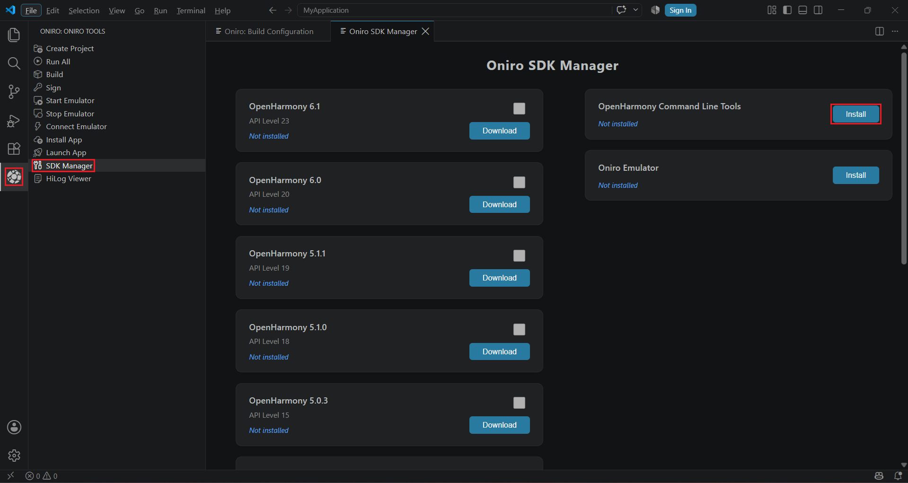Open the Explorer view in activity bar

point(14,35)
